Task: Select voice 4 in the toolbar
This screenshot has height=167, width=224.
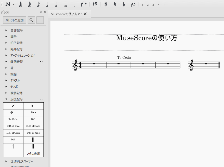Action: (159, 5)
